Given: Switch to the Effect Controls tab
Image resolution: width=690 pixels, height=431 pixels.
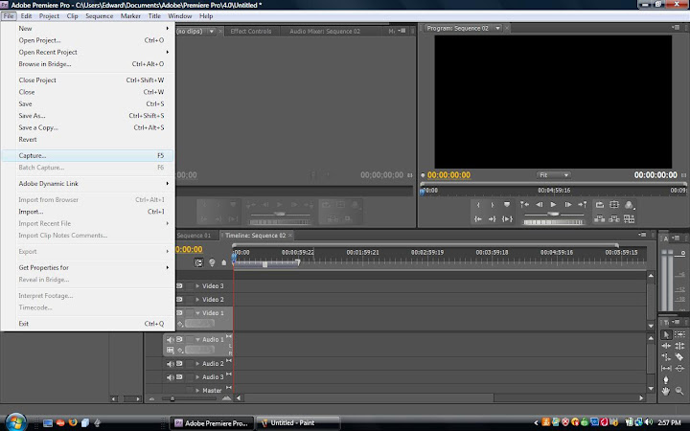Looking at the screenshot, I should coord(252,31).
